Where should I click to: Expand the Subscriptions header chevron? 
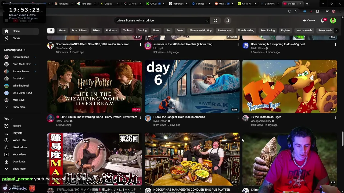[25, 50]
